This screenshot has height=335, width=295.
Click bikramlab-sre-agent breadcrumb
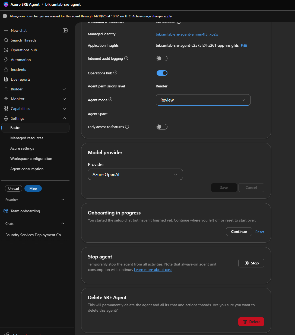pyautogui.click(x=63, y=4)
